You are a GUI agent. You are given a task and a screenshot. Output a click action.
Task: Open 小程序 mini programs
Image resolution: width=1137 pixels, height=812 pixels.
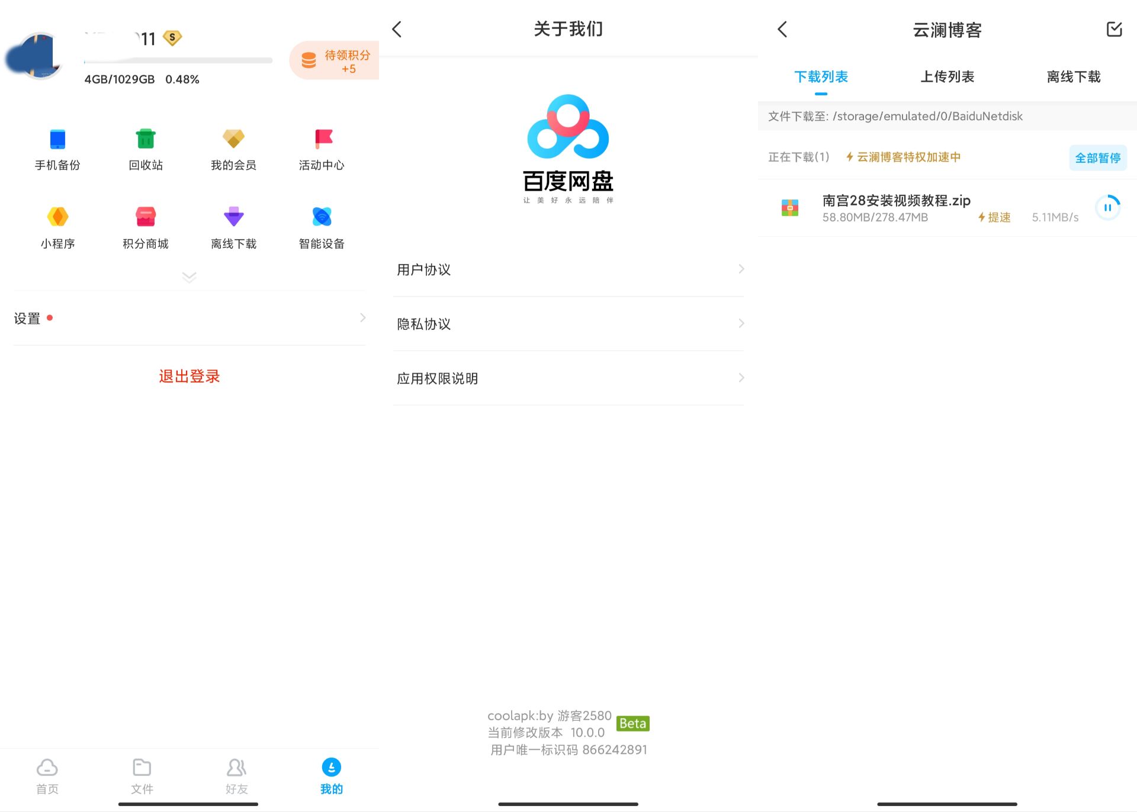[x=57, y=226]
